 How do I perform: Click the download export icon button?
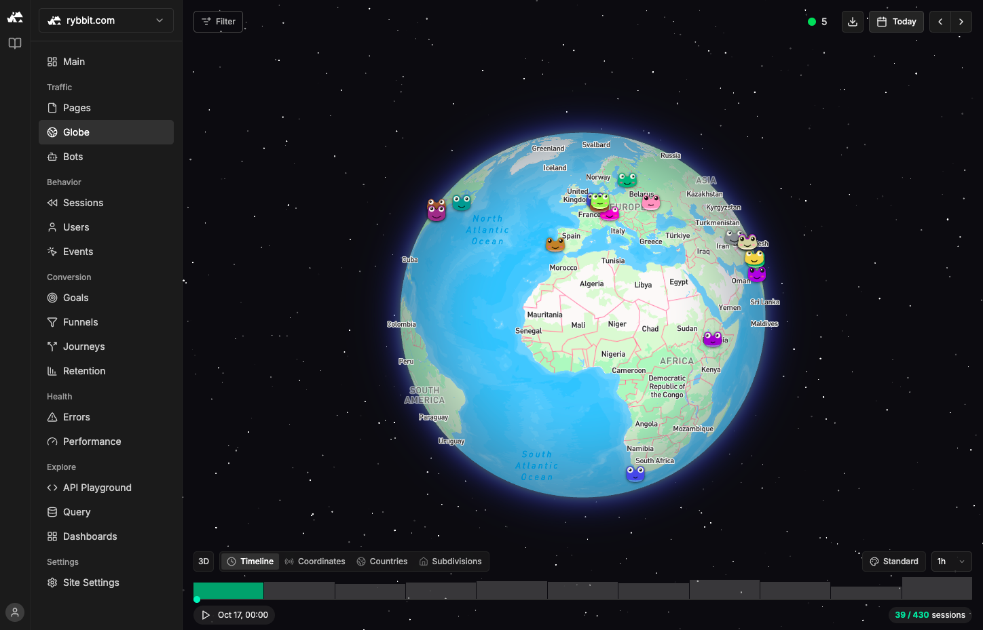coord(853,22)
